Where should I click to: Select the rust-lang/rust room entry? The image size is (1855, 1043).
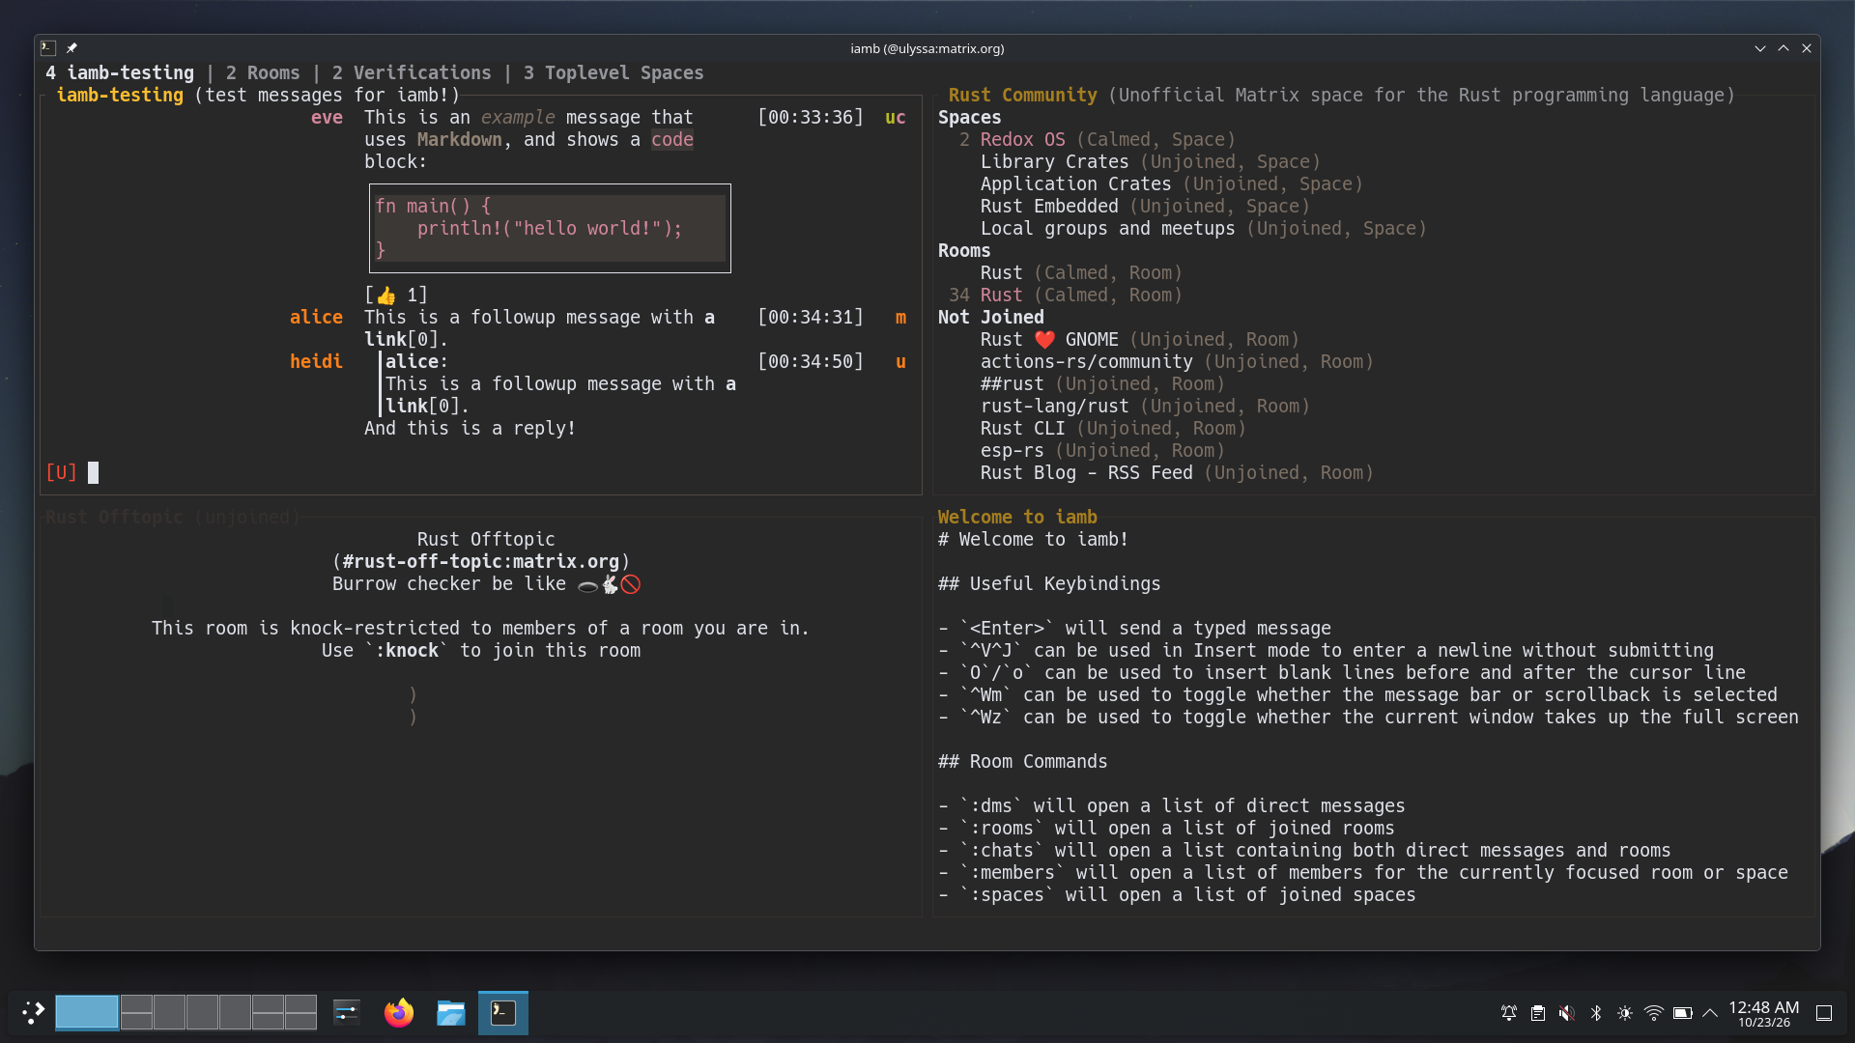[x=1055, y=406]
